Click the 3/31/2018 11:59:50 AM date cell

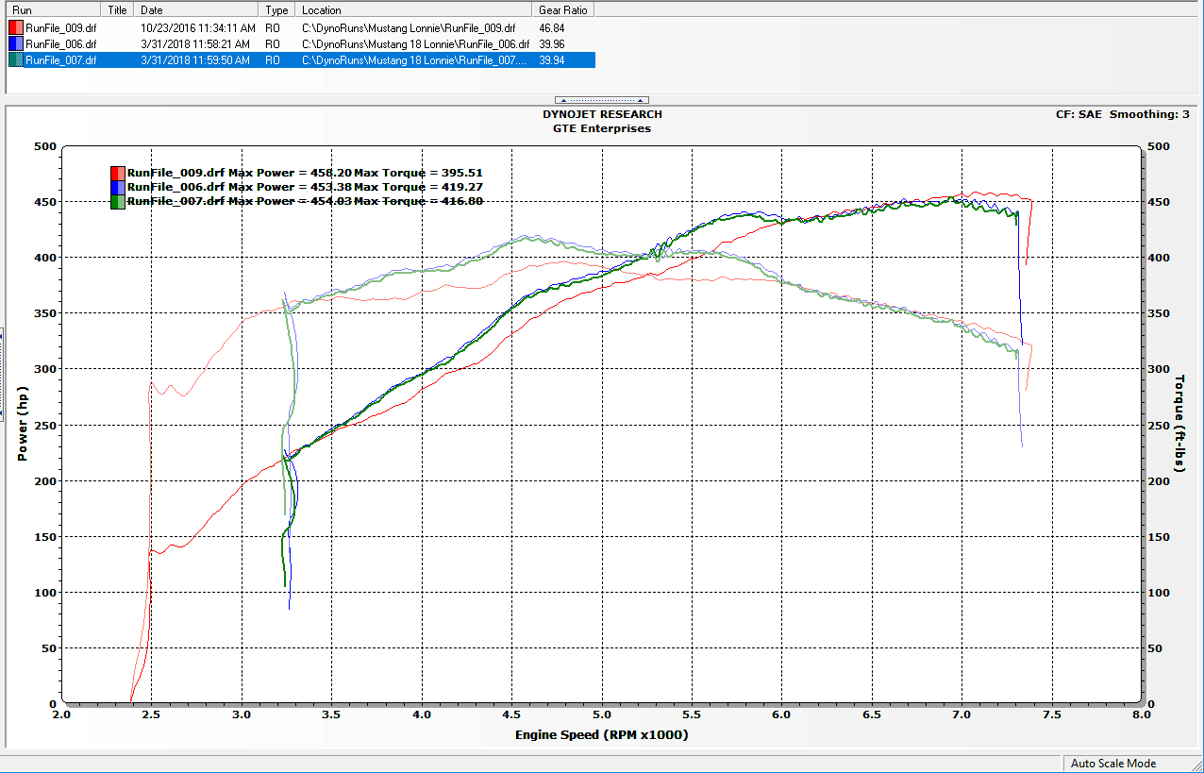pyautogui.click(x=194, y=60)
